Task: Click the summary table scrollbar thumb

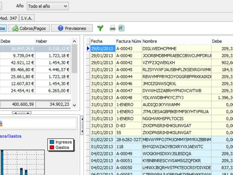Action: [x=75, y=59]
